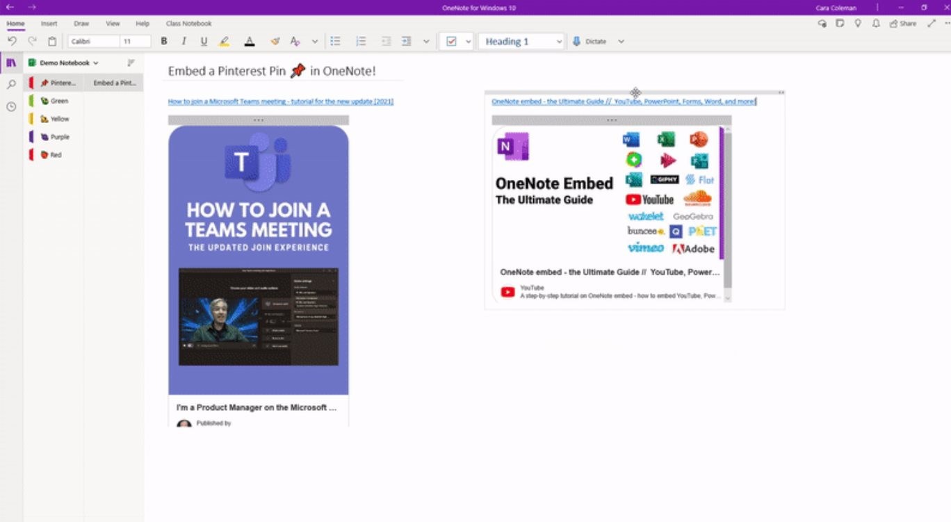Click the Teams embed handle bar

259,120
